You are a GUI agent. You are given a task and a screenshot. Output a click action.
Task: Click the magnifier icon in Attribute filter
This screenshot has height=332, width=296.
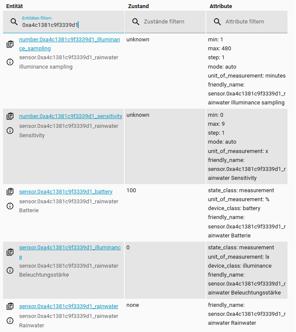pyautogui.click(x=217, y=22)
